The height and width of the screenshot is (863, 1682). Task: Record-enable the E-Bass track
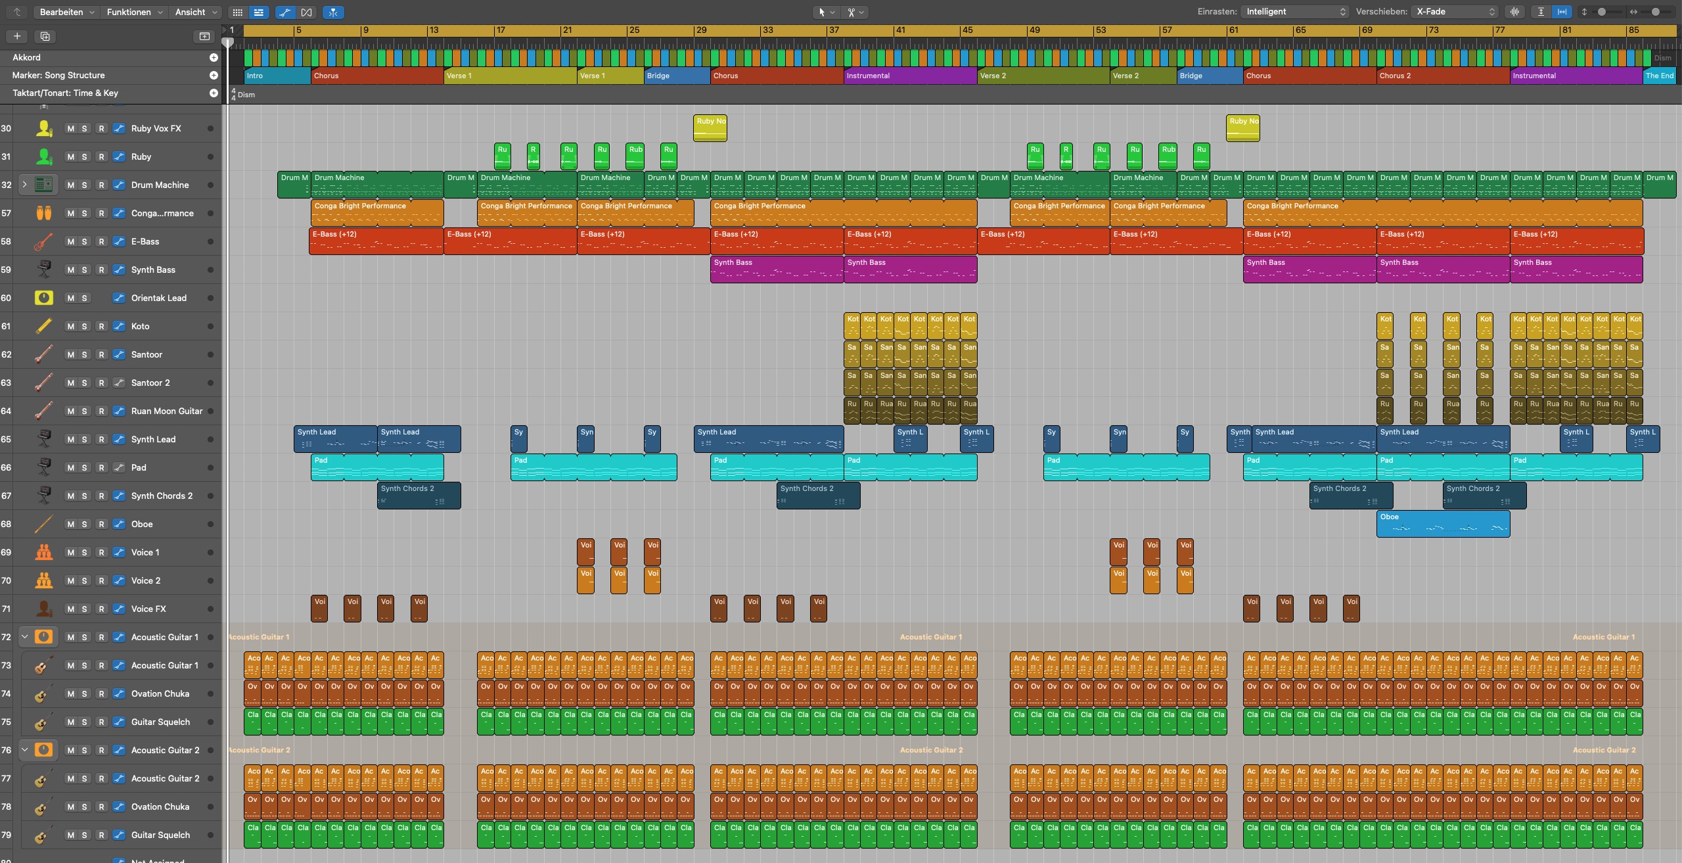[x=101, y=242]
